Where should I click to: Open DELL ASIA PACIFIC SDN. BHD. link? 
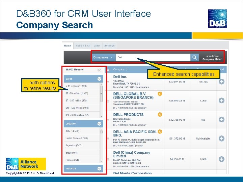135,133
